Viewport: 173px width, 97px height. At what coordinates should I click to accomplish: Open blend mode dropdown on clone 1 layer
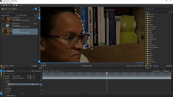click(41, 76)
